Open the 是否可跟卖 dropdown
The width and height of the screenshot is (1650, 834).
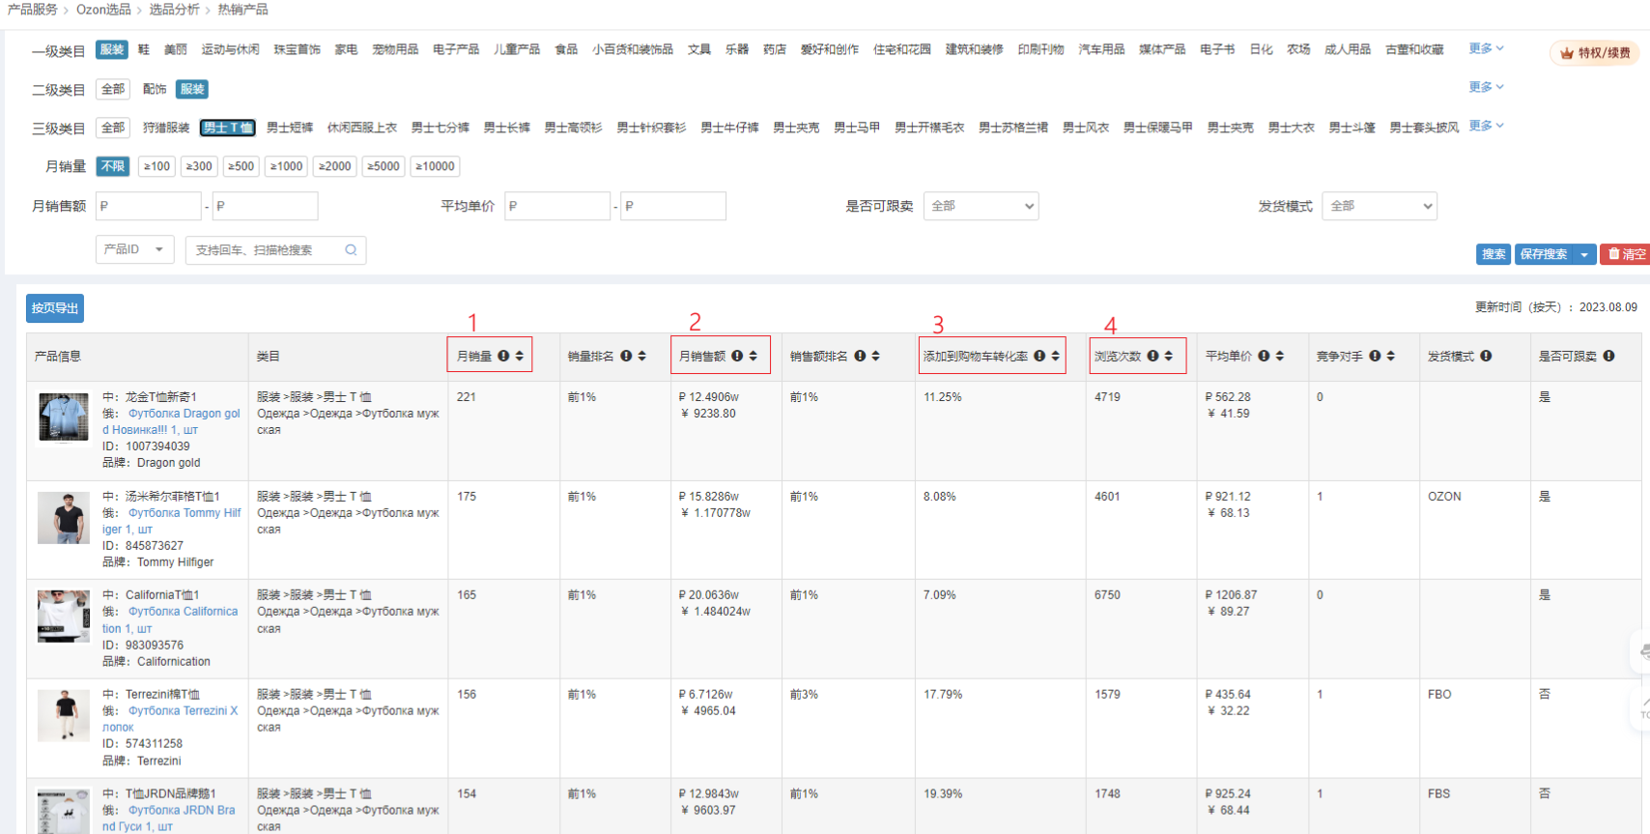click(981, 206)
